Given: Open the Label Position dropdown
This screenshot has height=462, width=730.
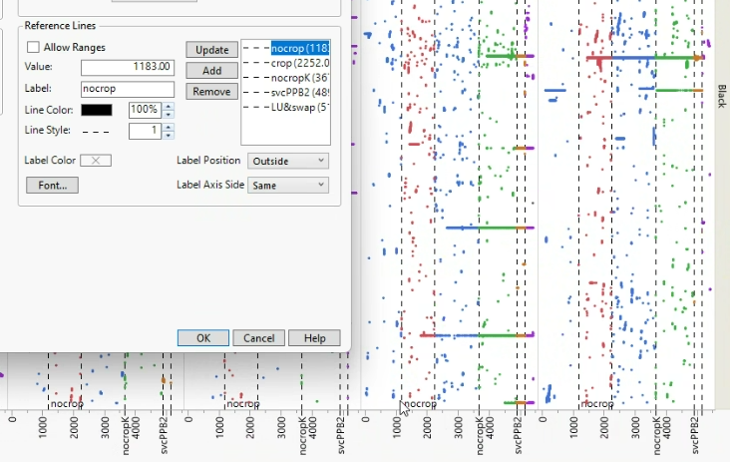Looking at the screenshot, I should [x=288, y=161].
